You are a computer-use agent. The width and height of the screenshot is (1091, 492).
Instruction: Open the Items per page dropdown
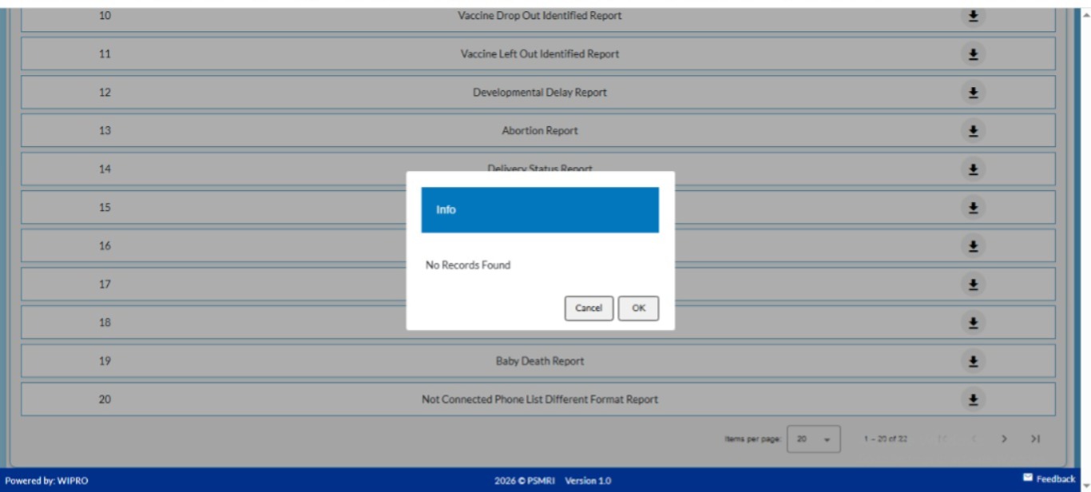point(813,439)
